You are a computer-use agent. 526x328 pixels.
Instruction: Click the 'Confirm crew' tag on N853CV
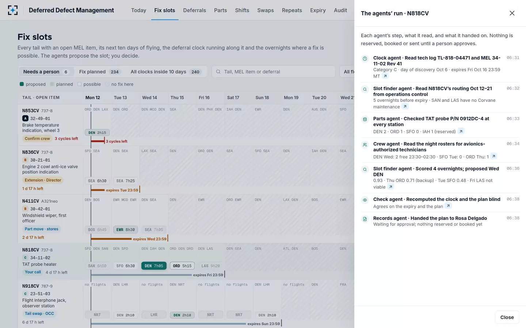coord(37,138)
